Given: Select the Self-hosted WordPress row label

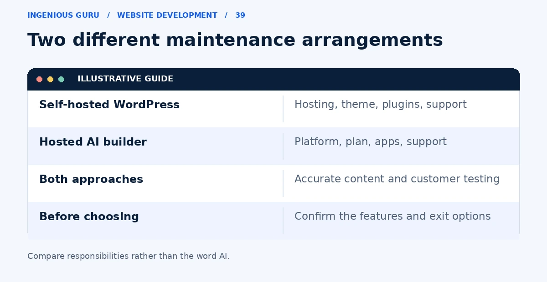Looking at the screenshot, I should point(109,105).
